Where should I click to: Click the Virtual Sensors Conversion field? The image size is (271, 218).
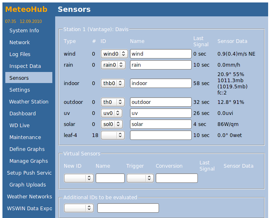pyautogui.click(x=177, y=178)
